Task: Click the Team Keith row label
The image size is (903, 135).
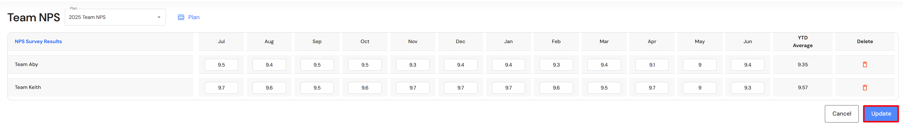Action: pyautogui.click(x=28, y=87)
